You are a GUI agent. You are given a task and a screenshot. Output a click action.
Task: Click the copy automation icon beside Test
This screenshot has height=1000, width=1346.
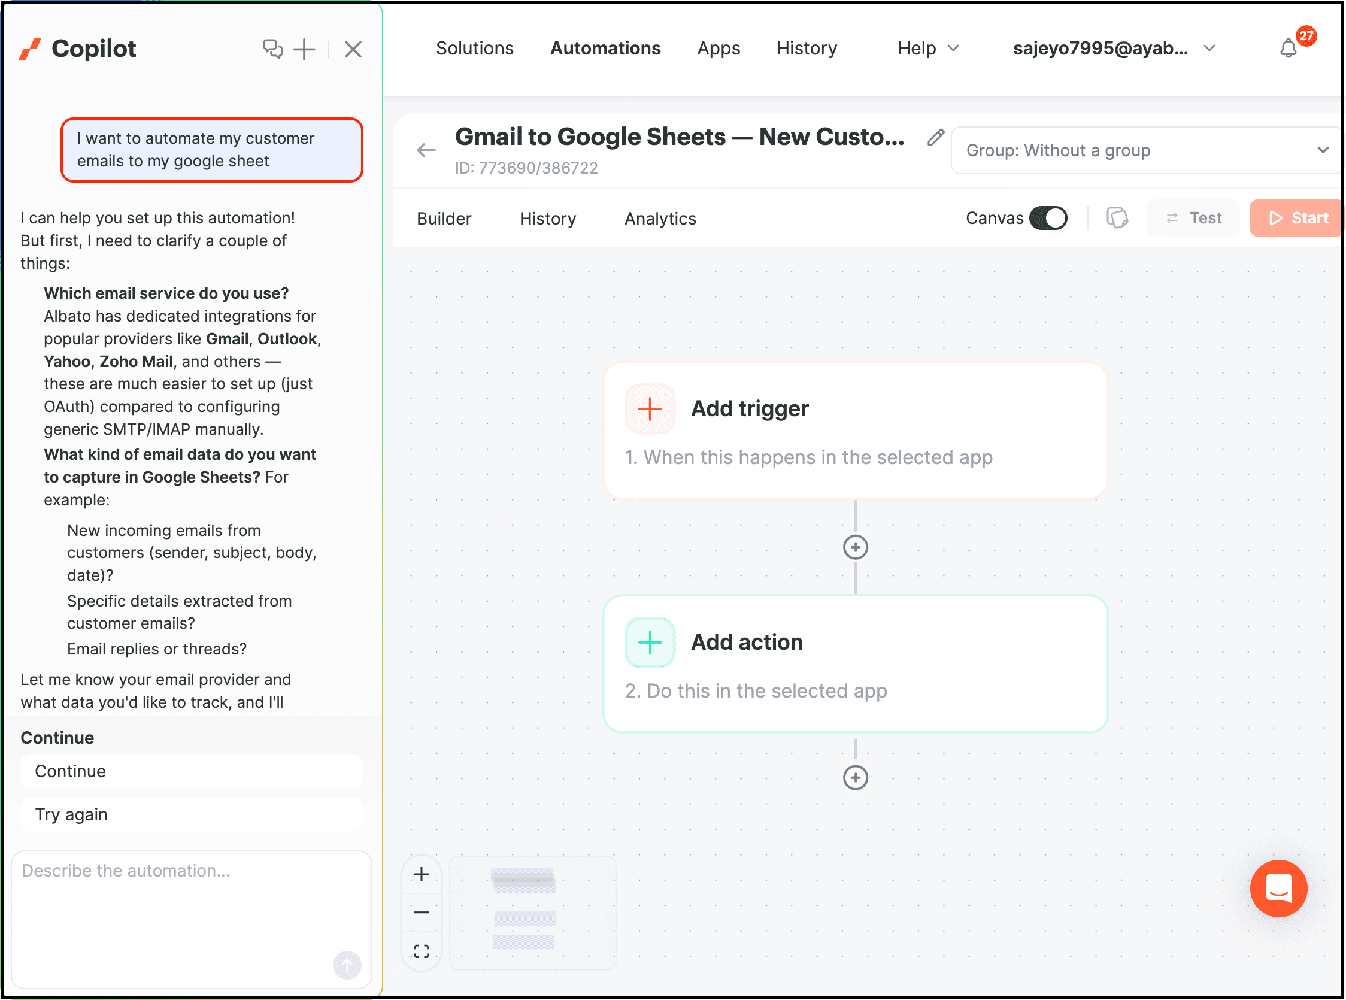[1117, 218]
